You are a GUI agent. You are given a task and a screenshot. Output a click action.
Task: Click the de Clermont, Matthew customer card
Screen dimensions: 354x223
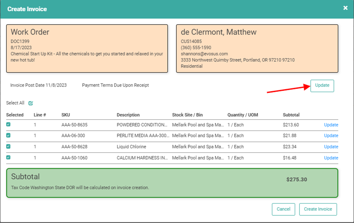[257, 48]
